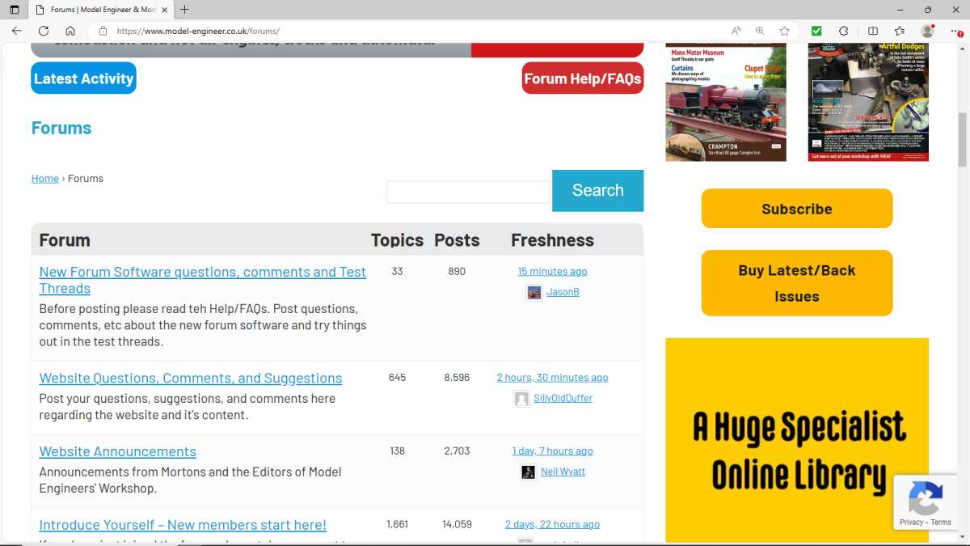The image size is (970, 546).
Task: Click the 645 topics count
Action: [x=397, y=377]
